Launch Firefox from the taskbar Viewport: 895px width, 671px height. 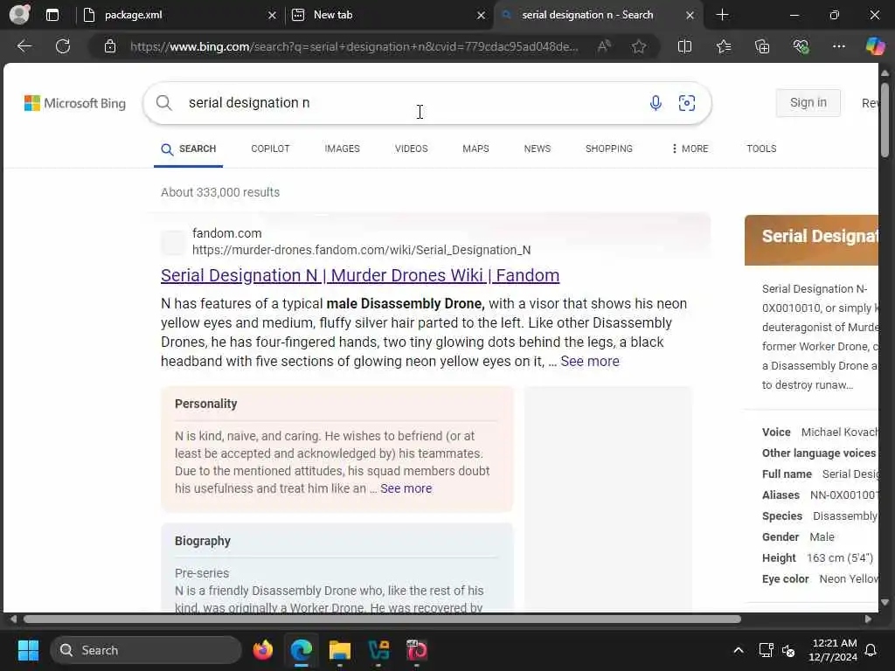pos(263,650)
